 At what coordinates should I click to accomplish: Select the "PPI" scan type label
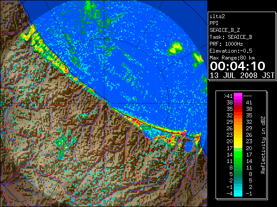214,23
